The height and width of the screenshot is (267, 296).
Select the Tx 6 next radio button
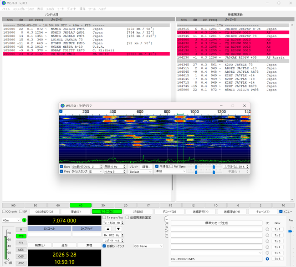pos(267,259)
